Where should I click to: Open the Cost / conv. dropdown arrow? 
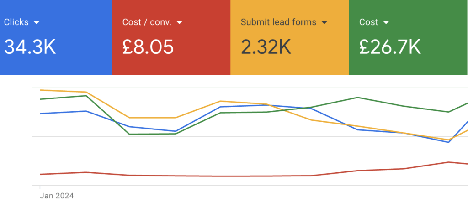pos(179,23)
